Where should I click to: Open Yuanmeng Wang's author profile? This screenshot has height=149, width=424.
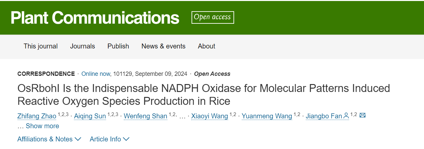pyautogui.click(x=267, y=116)
